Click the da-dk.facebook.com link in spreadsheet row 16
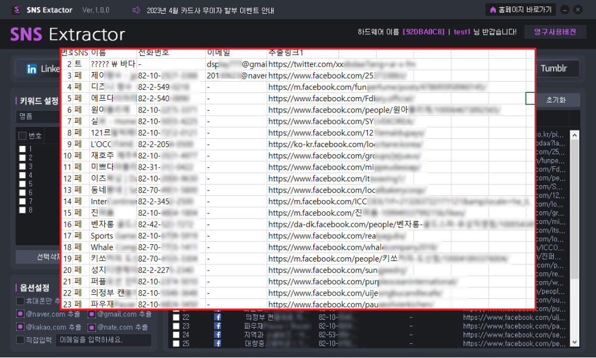The image size is (596, 358). pyautogui.click(x=401, y=225)
